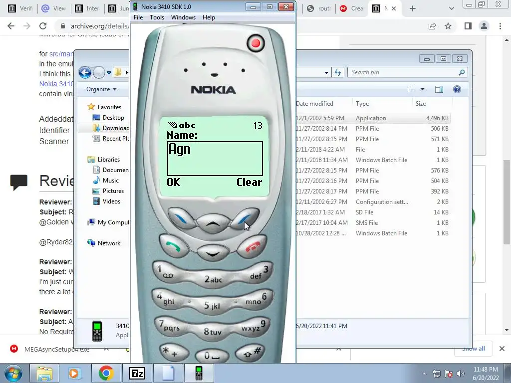Viewport: 511px width, 383px height.
Task: Select the Application row sized 4,496 KB
Action: point(373,118)
